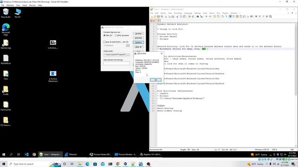This screenshot has height=167, width=298.
Task: Click the Print icon in Notepad++ toolbar
Action: tap(173, 17)
